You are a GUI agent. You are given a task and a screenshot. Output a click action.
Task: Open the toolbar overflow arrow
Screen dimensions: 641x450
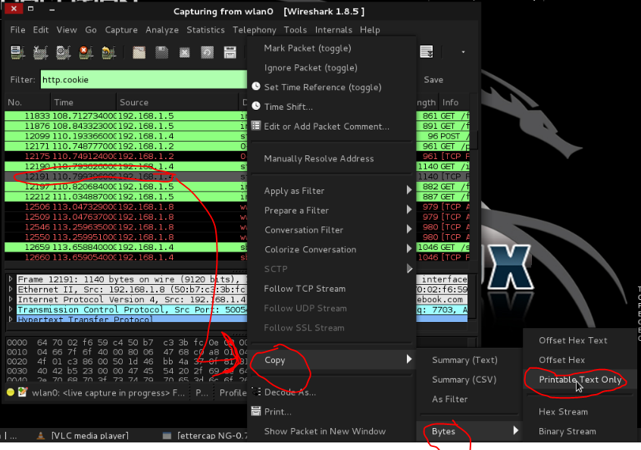(463, 52)
